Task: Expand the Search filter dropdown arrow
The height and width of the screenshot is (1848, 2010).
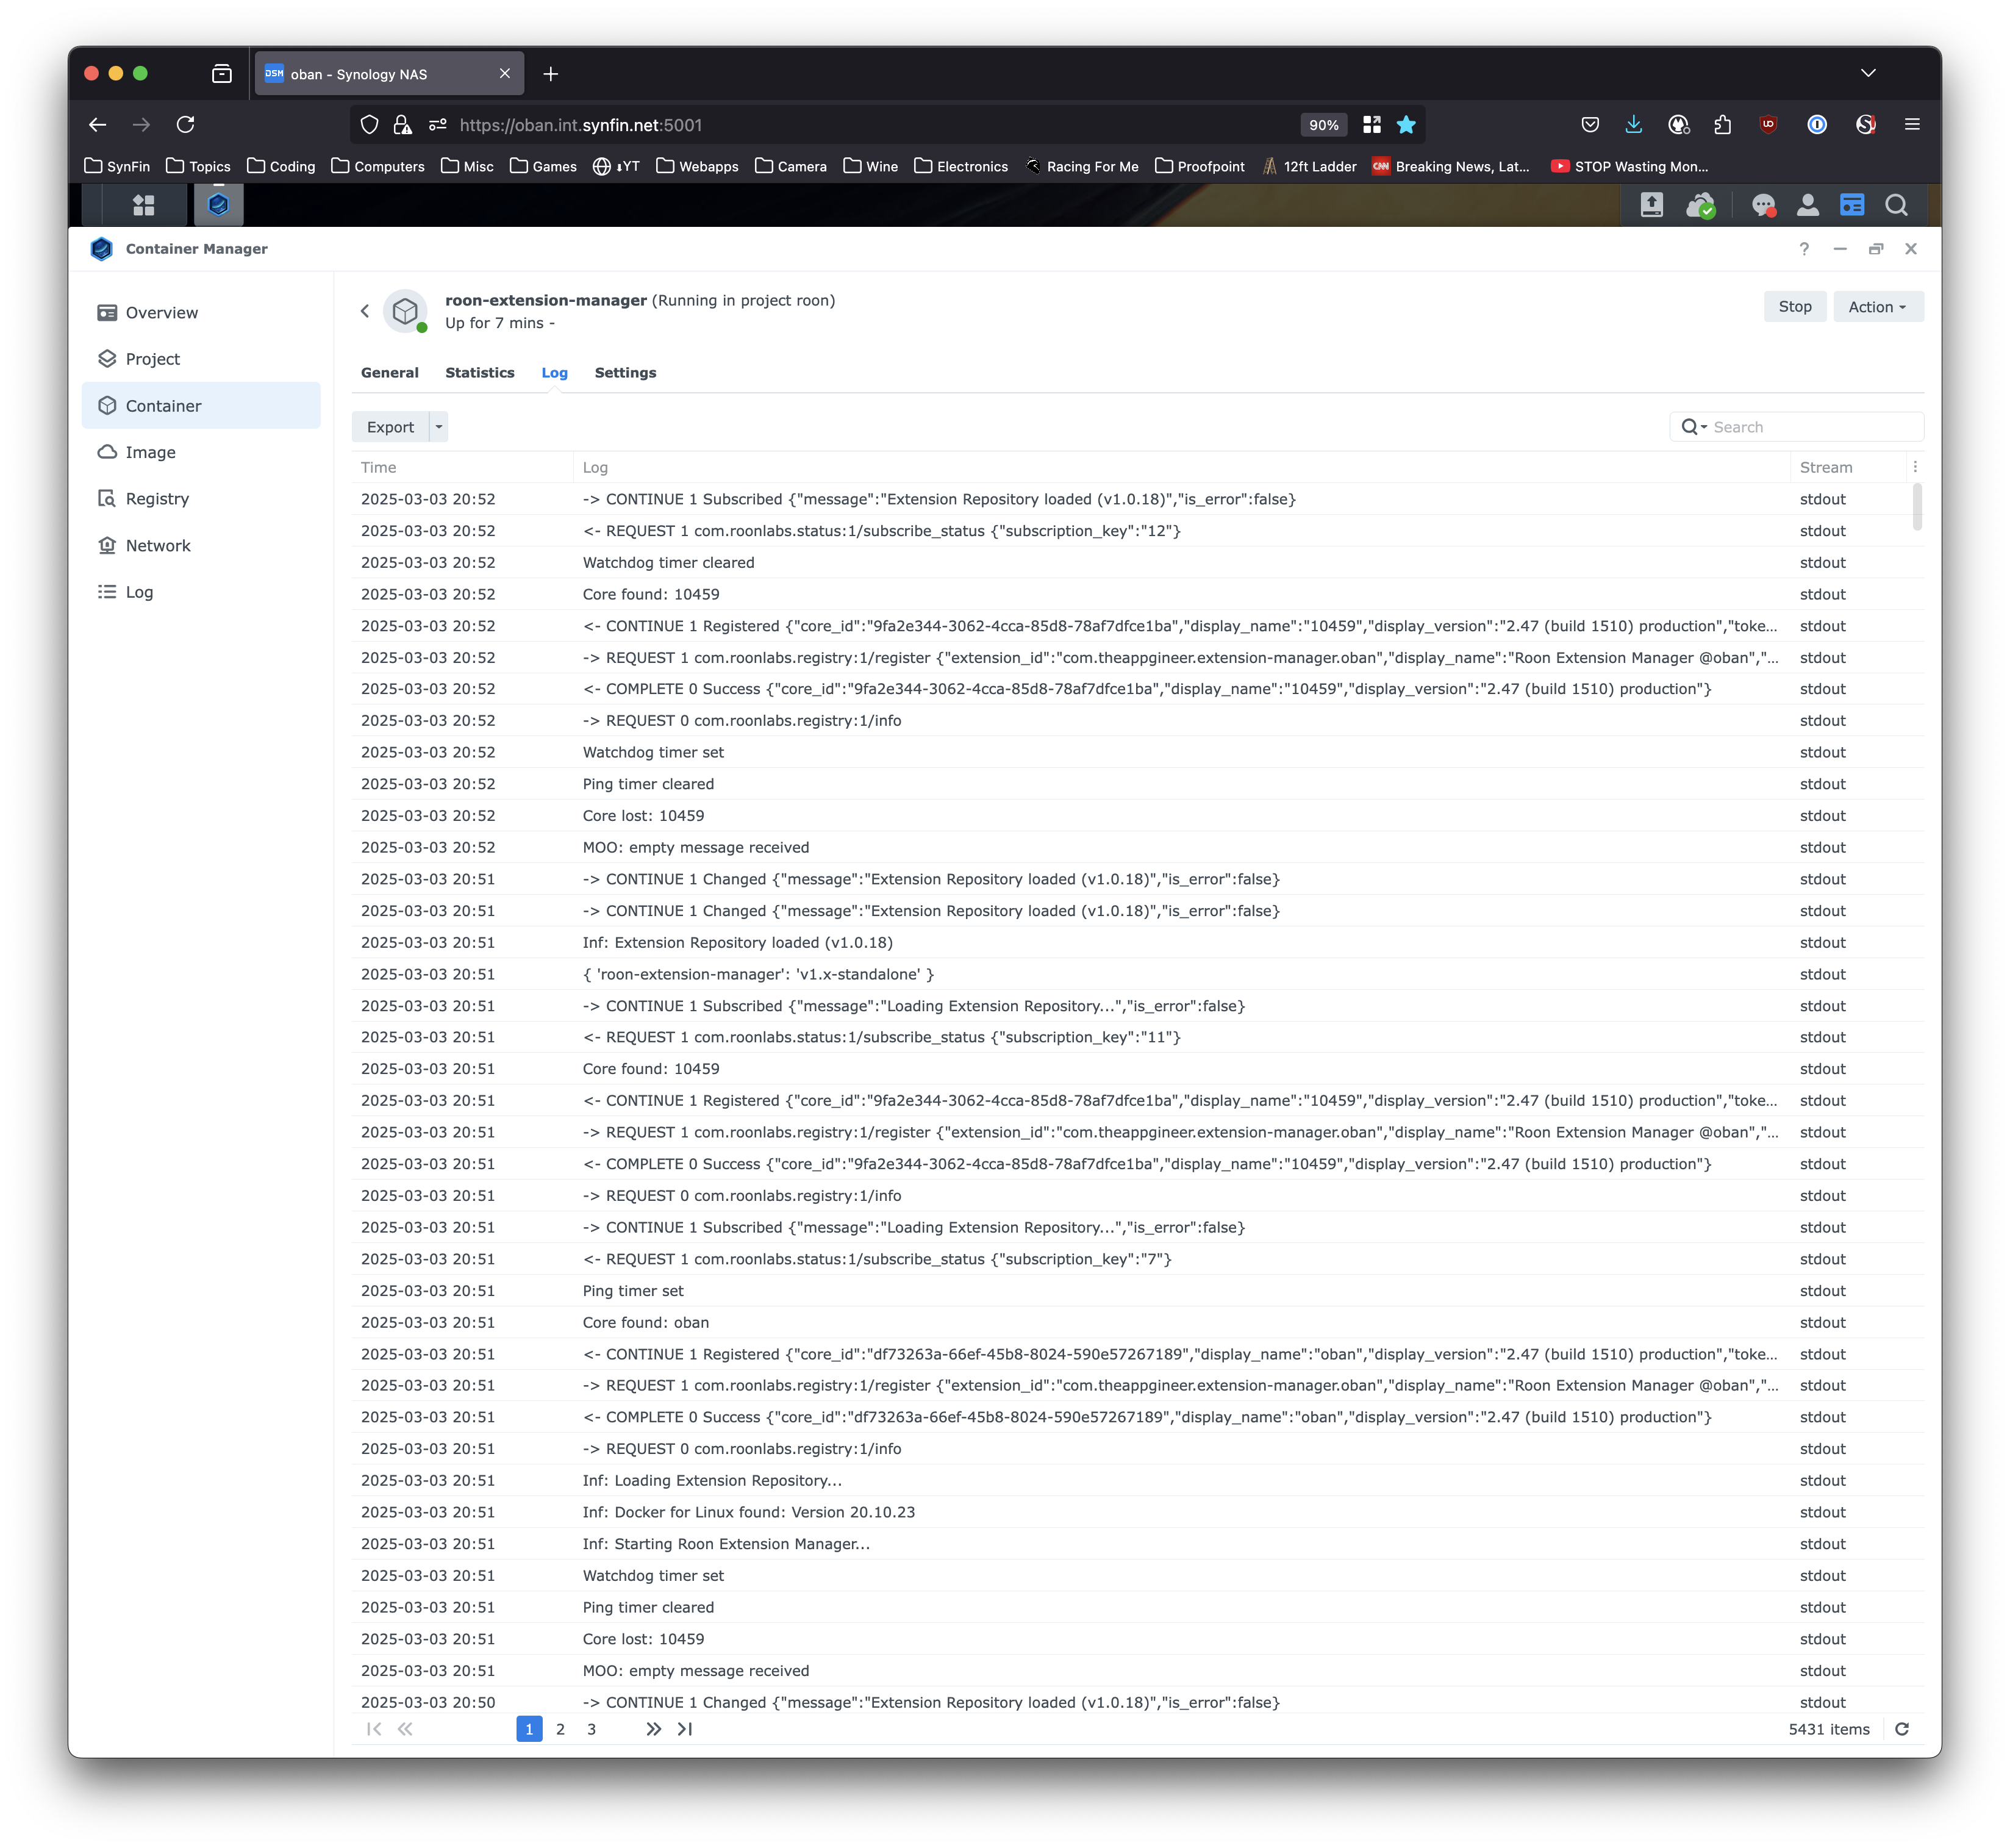Action: pyautogui.click(x=1704, y=427)
